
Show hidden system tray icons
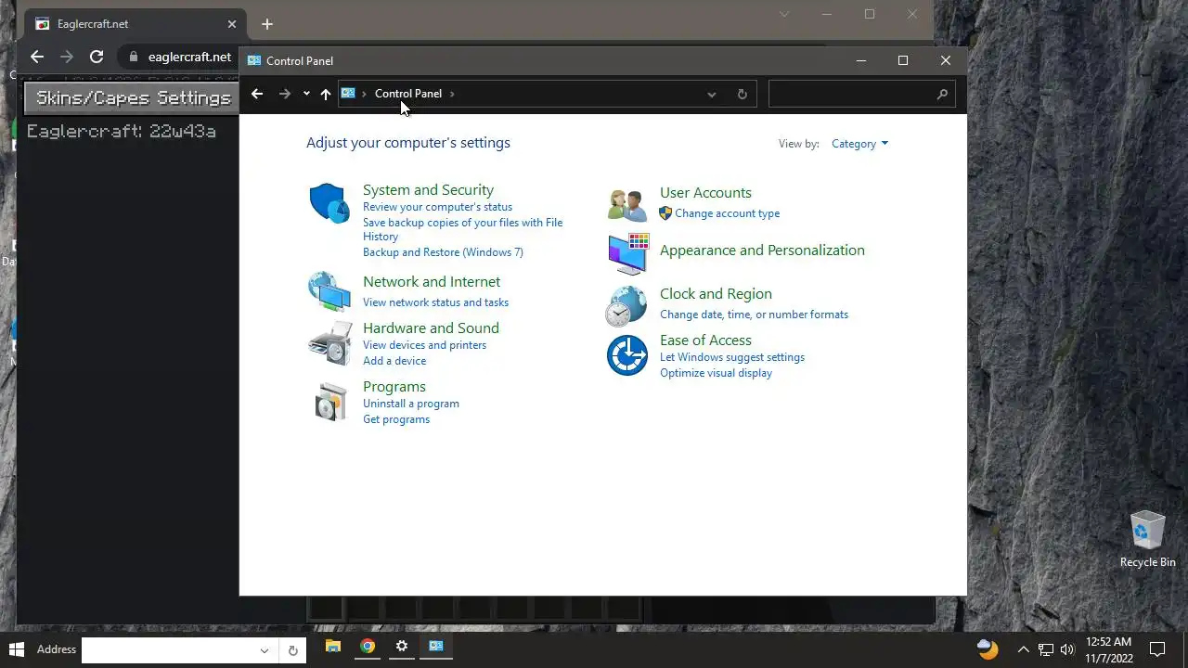(1024, 649)
